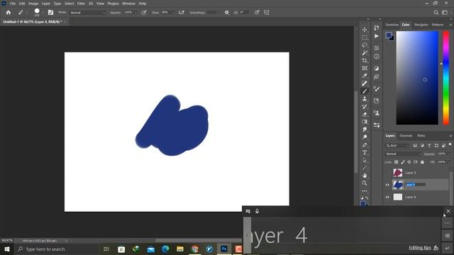Select the Rectangular Marquee tool
The width and height of the screenshot is (454, 255).
[365, 38]
